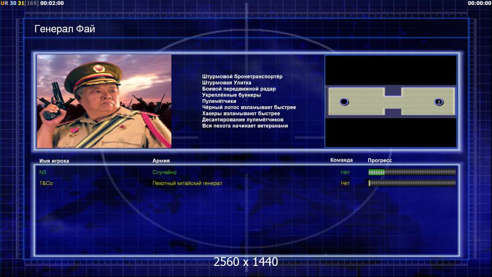Click 'Десантирование пулемётчиков' line

243,120
